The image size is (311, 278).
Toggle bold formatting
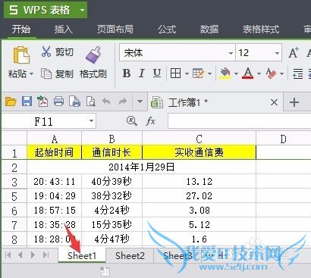pyautogui.click(x=127, y=73)
